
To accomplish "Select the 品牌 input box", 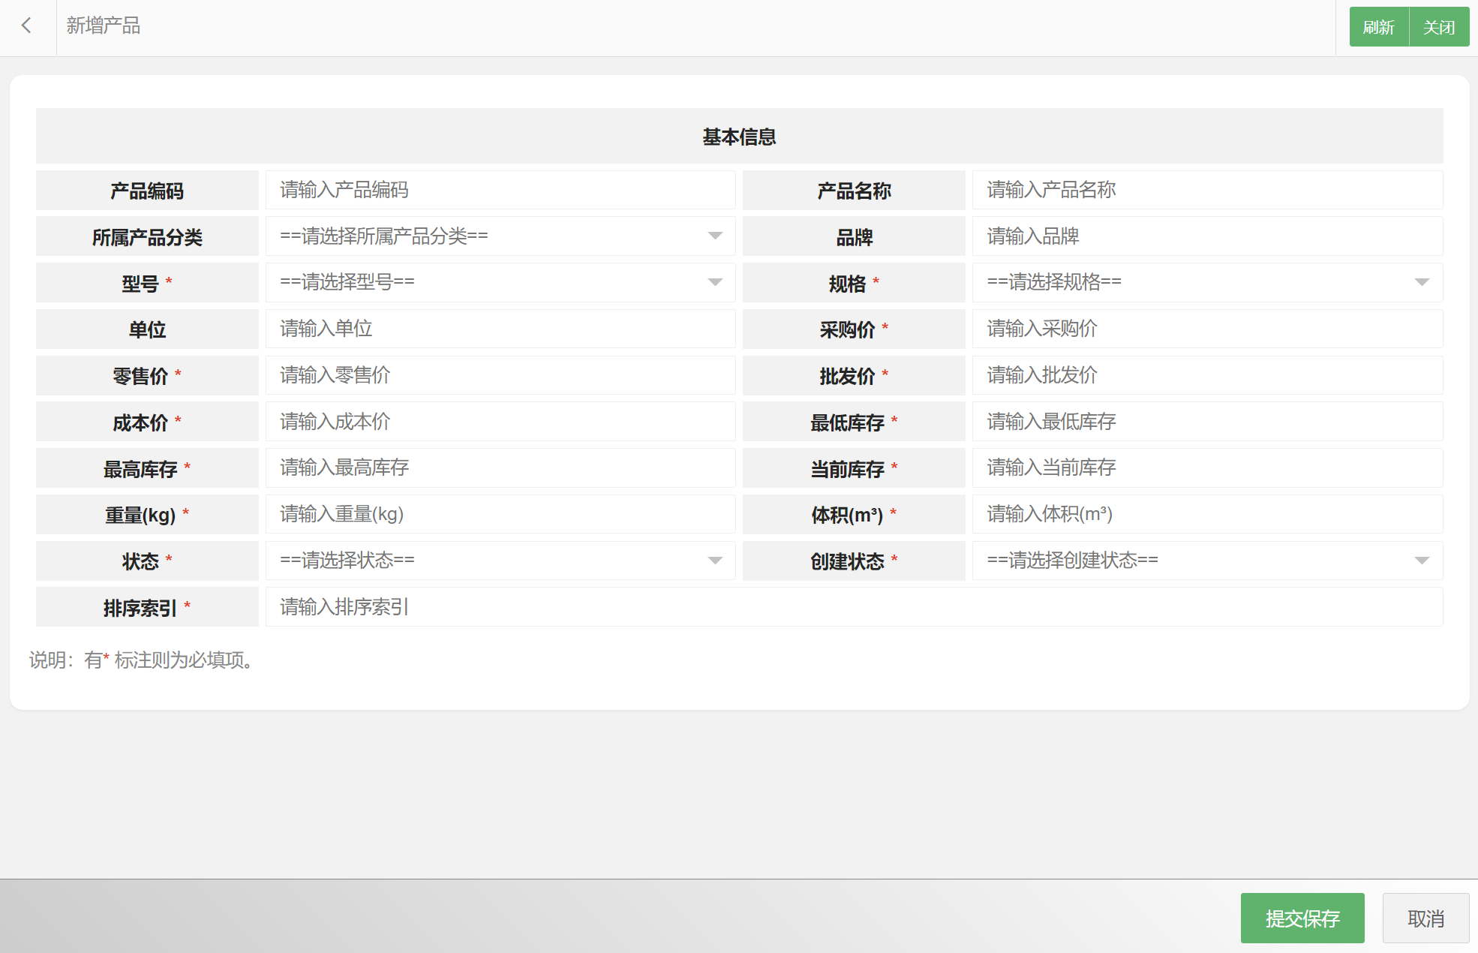I will 1206,236.
